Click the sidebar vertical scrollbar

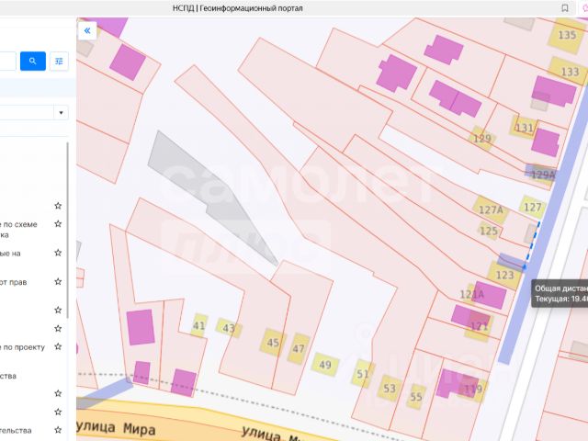pos(67,230)
